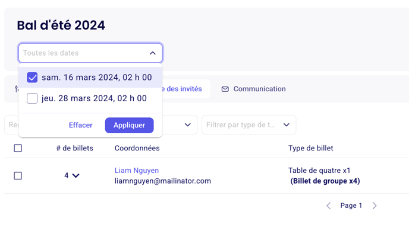This screenshot has height=228, width=409.
Task: Click the Toutes les dates field
Action: [x=90, y=53]
